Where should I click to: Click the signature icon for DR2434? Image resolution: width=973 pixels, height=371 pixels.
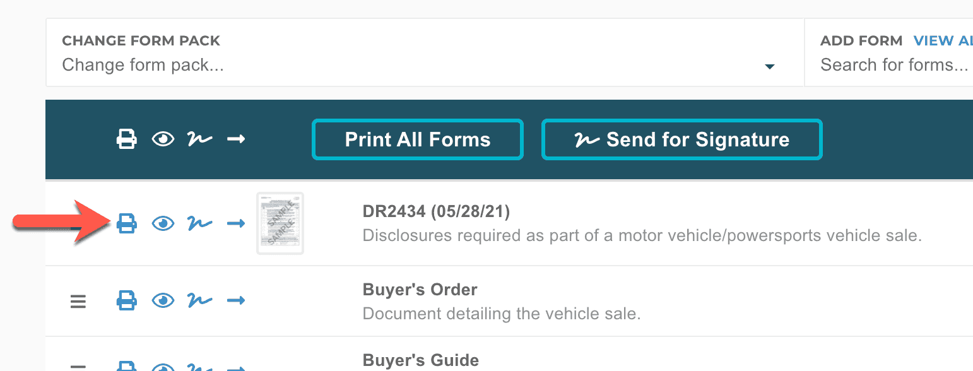pos(199,223)
